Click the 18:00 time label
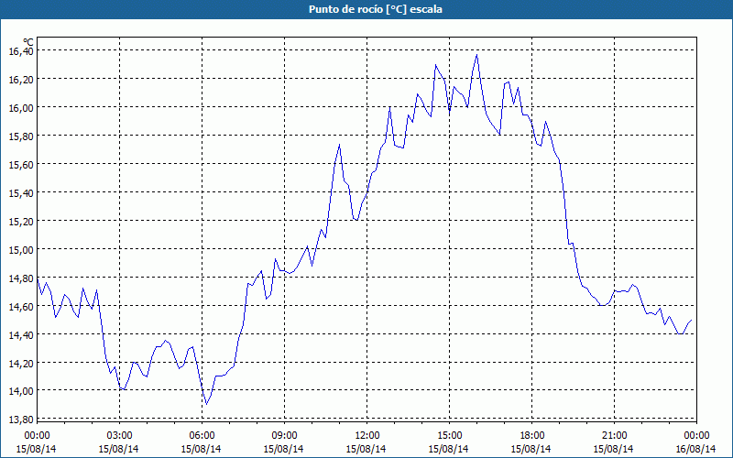The height and width of the screenshot is (458, 733). point(532,436)
